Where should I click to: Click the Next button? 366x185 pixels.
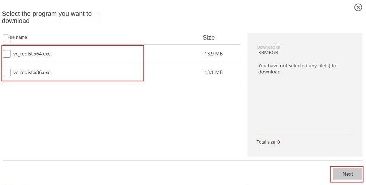tap(348, 174)
